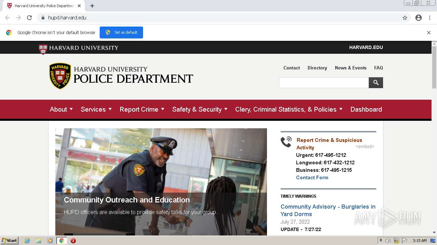The image size is (437, 245).
Task: Click the Harvard University Police Department badge logo
Action: click(60, 76)
